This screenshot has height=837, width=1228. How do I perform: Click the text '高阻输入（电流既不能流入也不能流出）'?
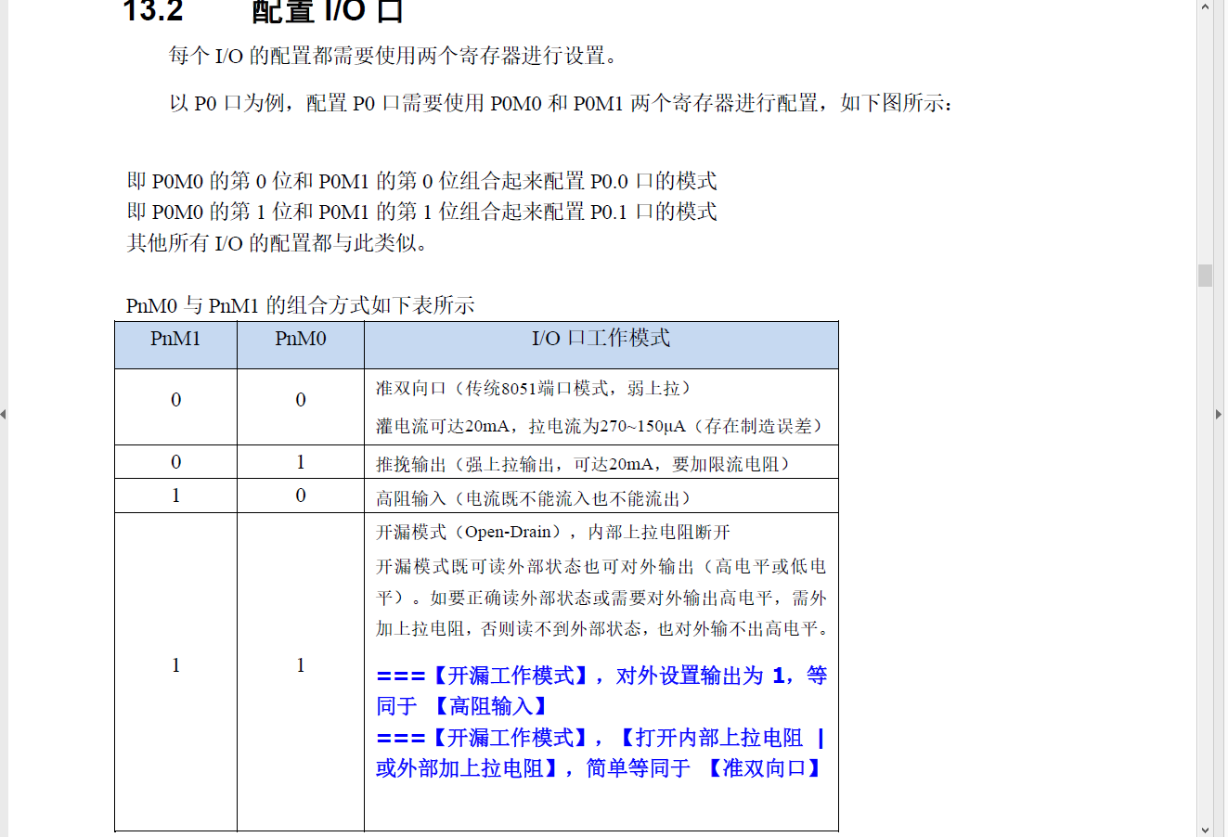click(534, 498)
